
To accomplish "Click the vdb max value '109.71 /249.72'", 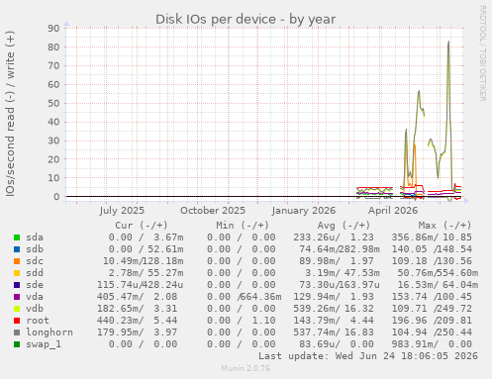I will [432, 309].
